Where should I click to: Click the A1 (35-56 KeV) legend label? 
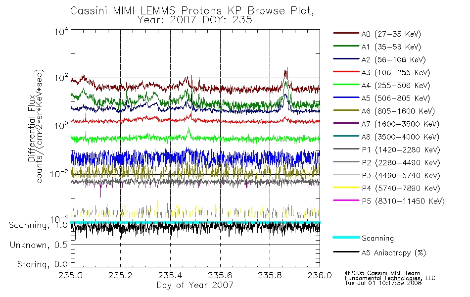point(391,47)
